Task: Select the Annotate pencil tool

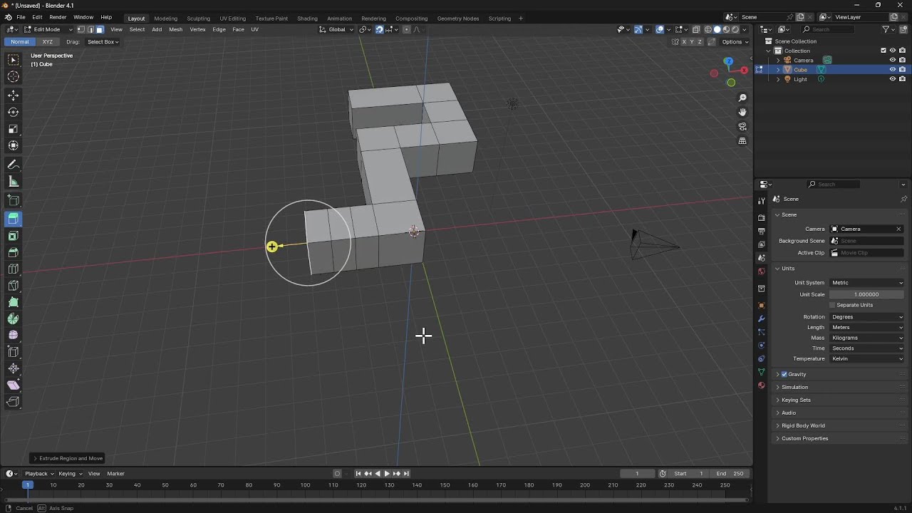Action: [x=14, y=165]
